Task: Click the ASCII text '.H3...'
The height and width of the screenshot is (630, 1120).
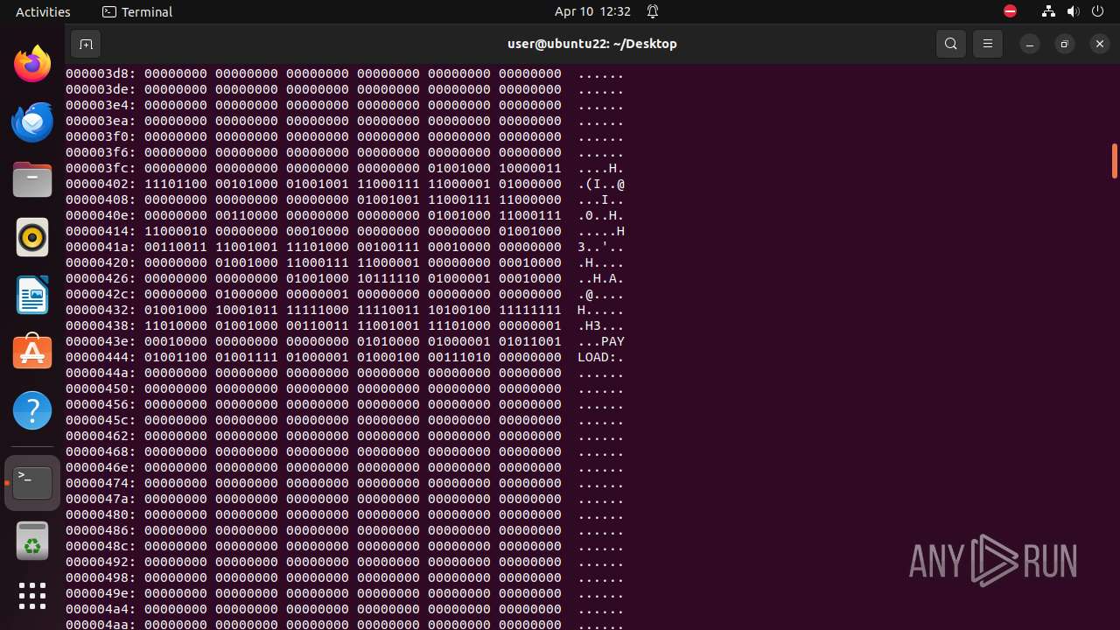Action: (x=601, y=325)
